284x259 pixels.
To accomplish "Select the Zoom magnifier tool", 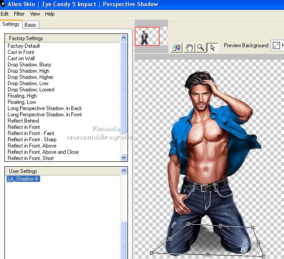I will coord(201,48).
